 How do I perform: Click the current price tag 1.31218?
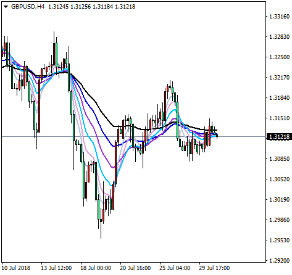point(279,137)
